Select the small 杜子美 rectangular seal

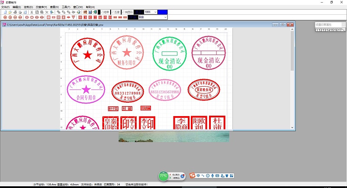[113, 108]
